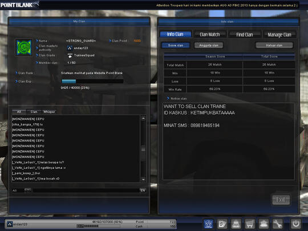Viewport: 308px width, 231px height.
Task: Switch to Find Clan tab
Action: [x=245, y=35]
